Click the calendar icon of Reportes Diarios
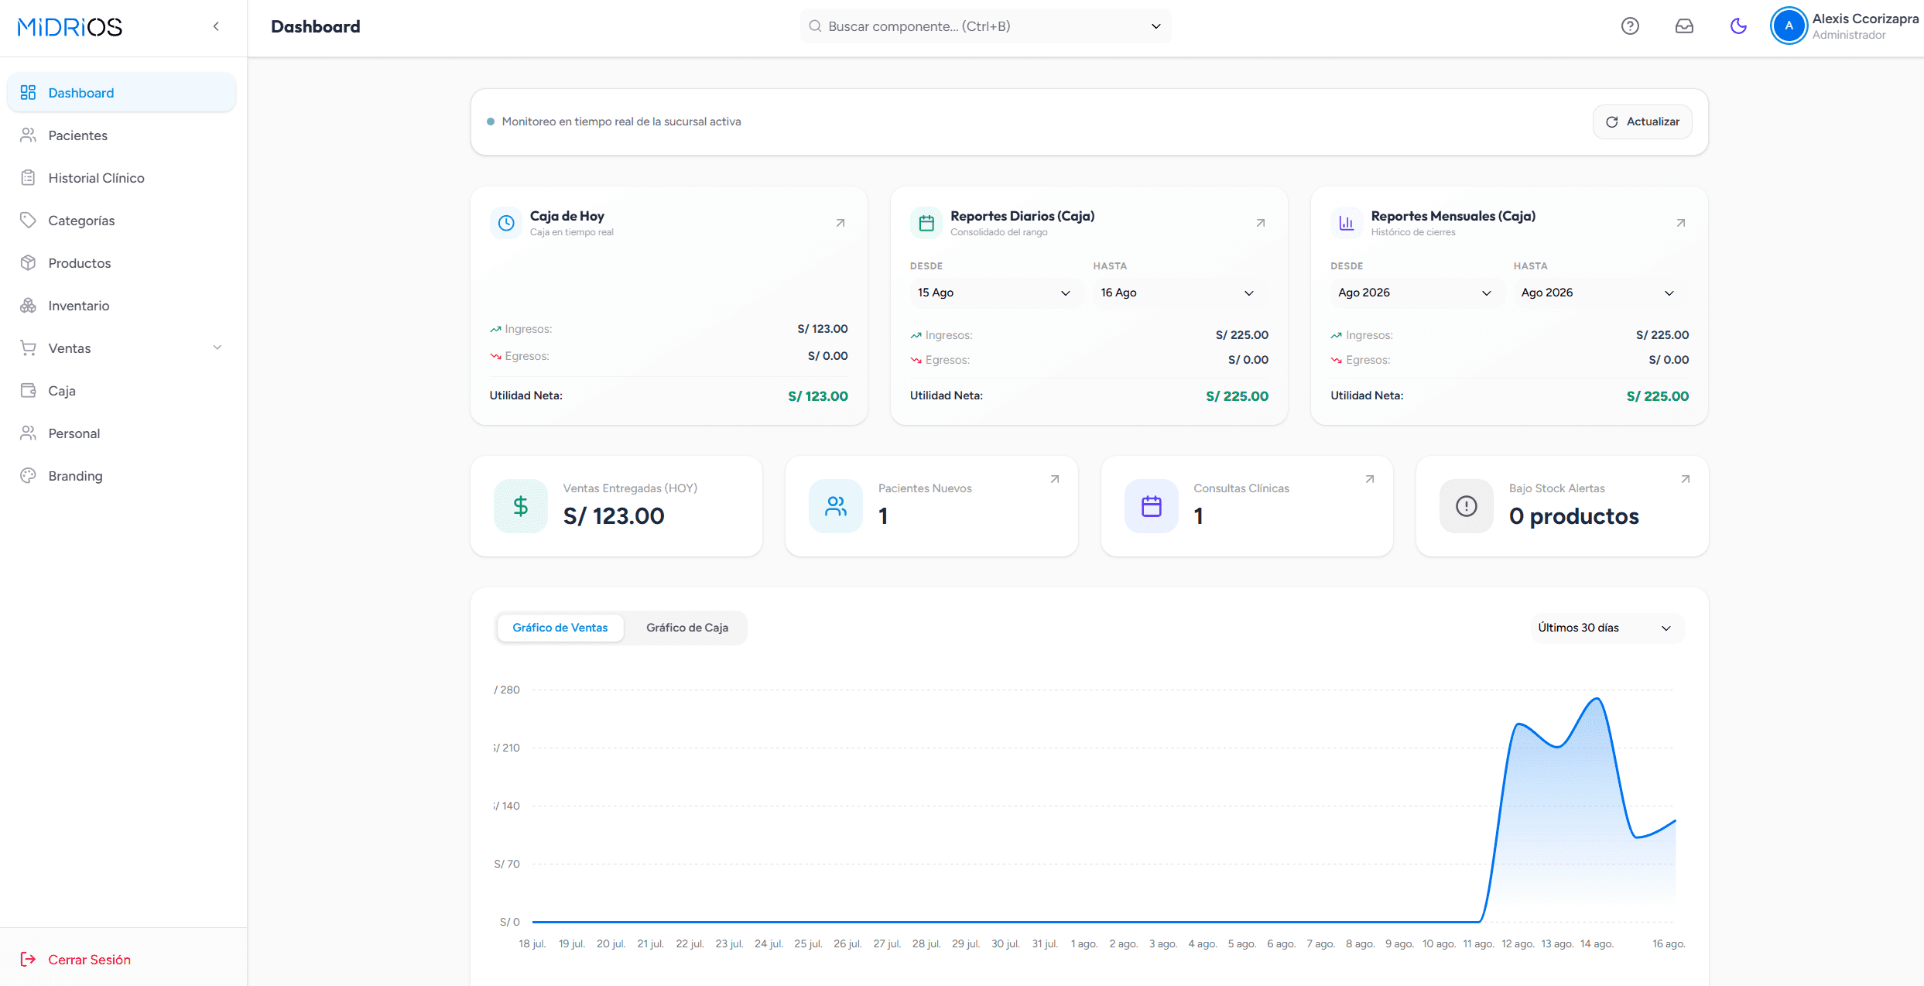1924x986 pixels. pos(926,224)
